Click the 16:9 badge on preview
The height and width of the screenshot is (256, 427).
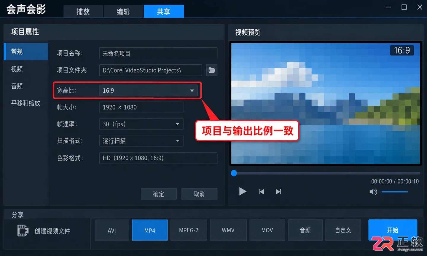[x=402, y=50]
